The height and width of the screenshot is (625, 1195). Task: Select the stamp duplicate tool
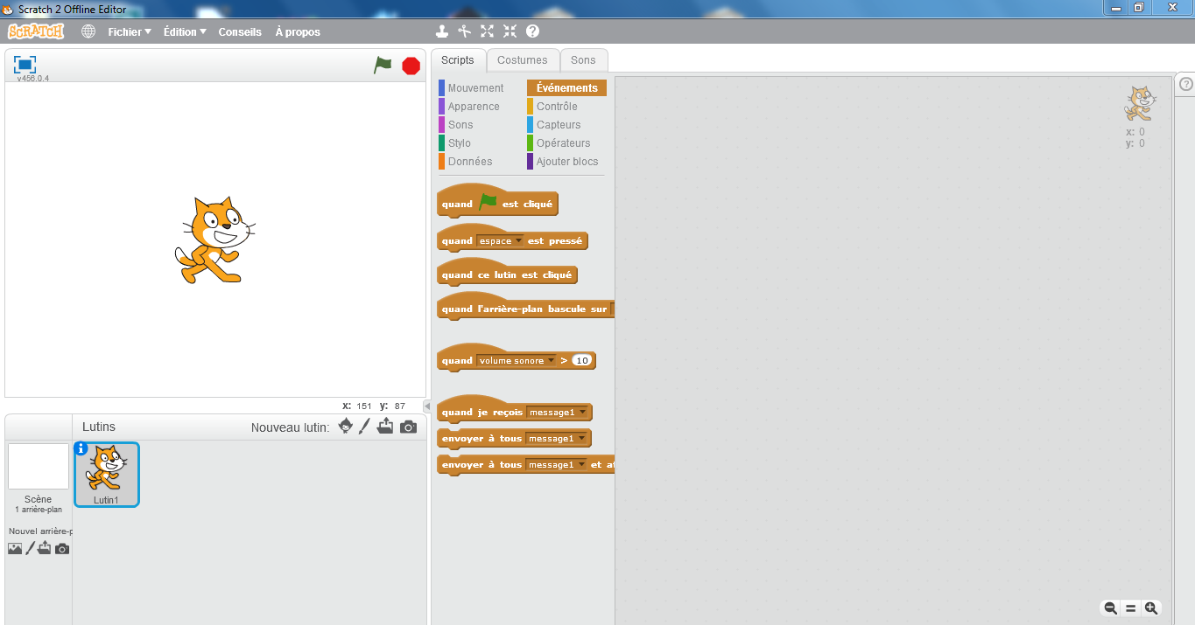(442, 31)
